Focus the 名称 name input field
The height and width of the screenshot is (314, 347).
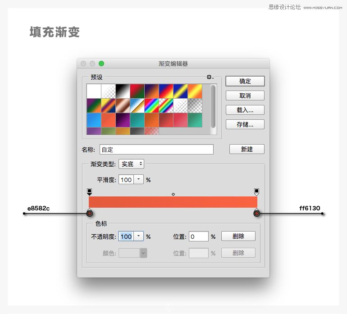(156, 150)
